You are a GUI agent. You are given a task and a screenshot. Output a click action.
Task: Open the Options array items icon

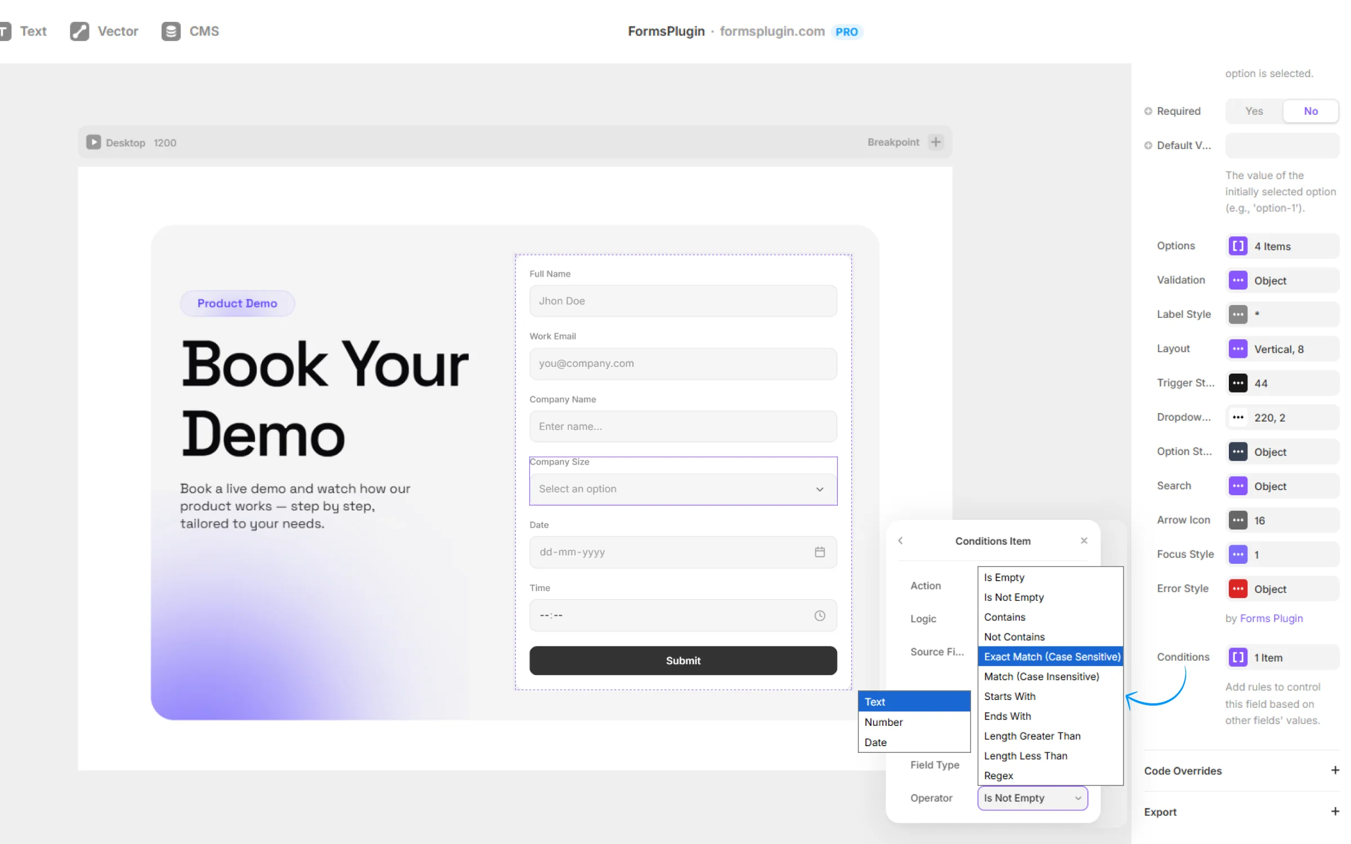tap(1237, 246)
